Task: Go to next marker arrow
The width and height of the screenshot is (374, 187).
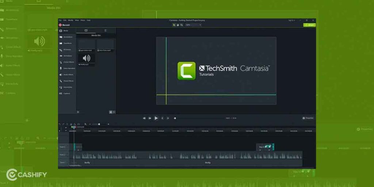Action: click(x=168, y=118)
